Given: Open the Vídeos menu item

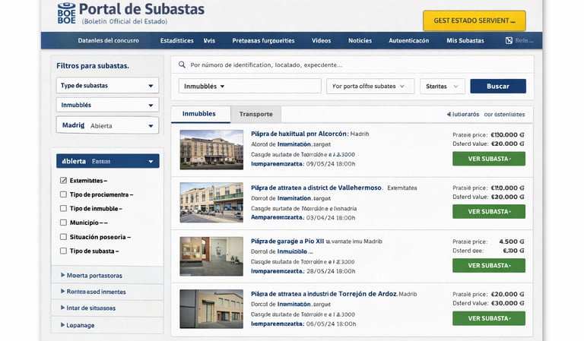Looking at the screenshot, I should click(322, 40).
